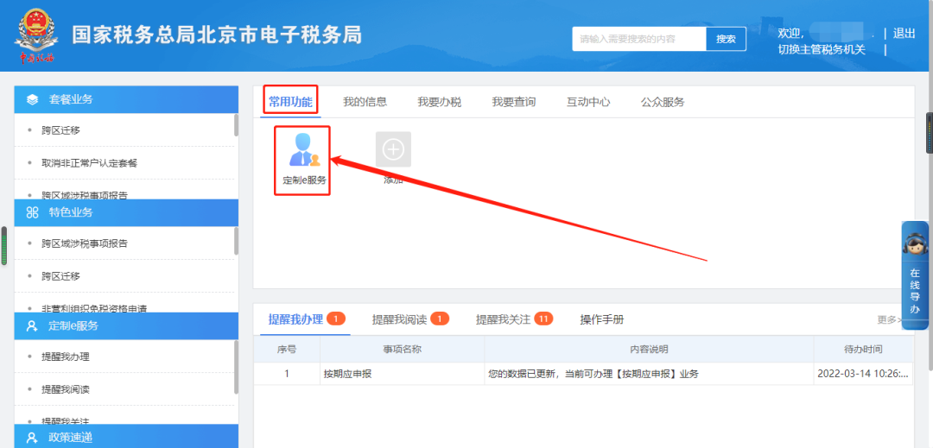The width and height of the screenshot is (933, 448).
Task: Click the 特色业务 list scrollbar
Action: tap(236, 241)
